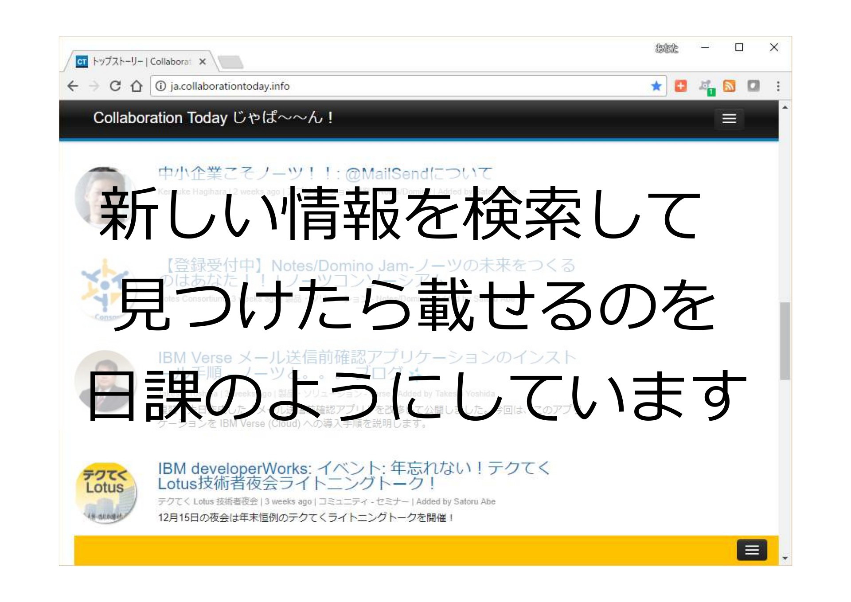
Task: Open the browser home page icon
Action: (x=137, y=86)
